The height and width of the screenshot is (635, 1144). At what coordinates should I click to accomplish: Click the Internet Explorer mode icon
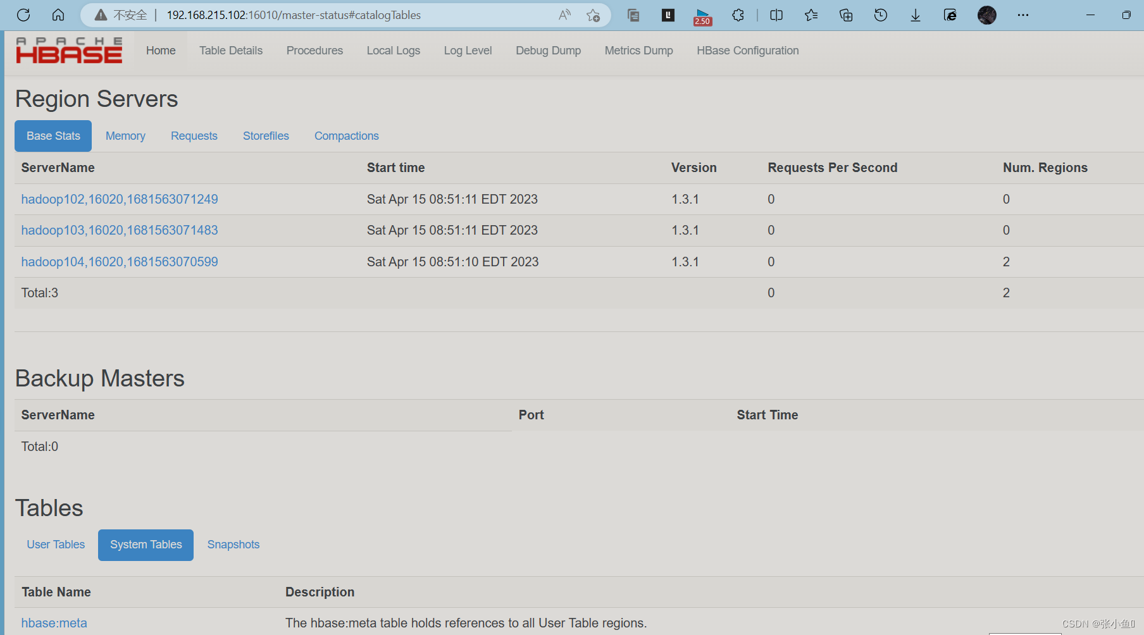pos(950,15)
